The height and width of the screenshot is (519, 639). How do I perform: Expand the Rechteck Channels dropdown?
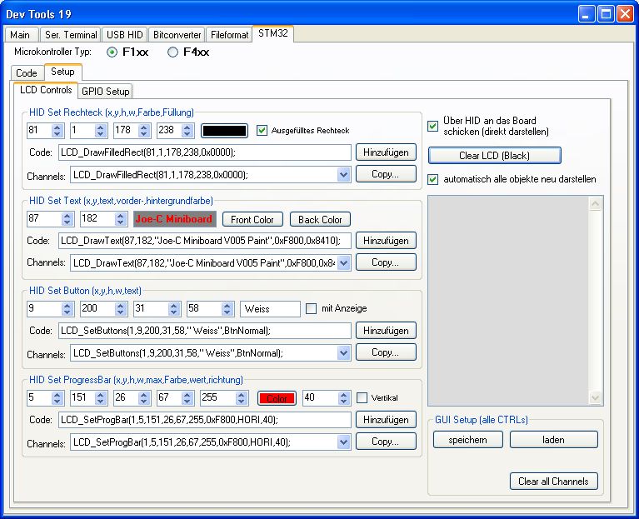(344, 174)
